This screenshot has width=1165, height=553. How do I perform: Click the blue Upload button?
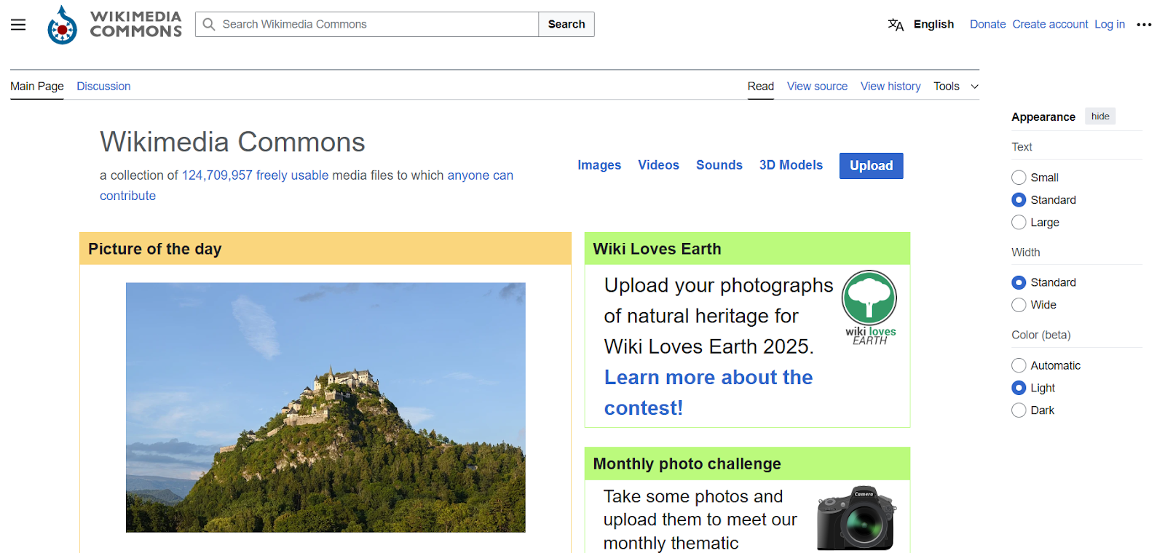click(x=871, y=166)
